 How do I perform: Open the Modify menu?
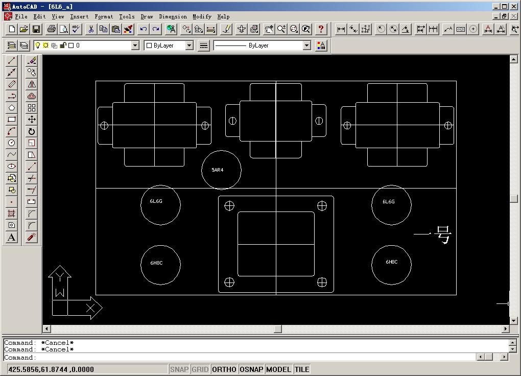[202, 17]
